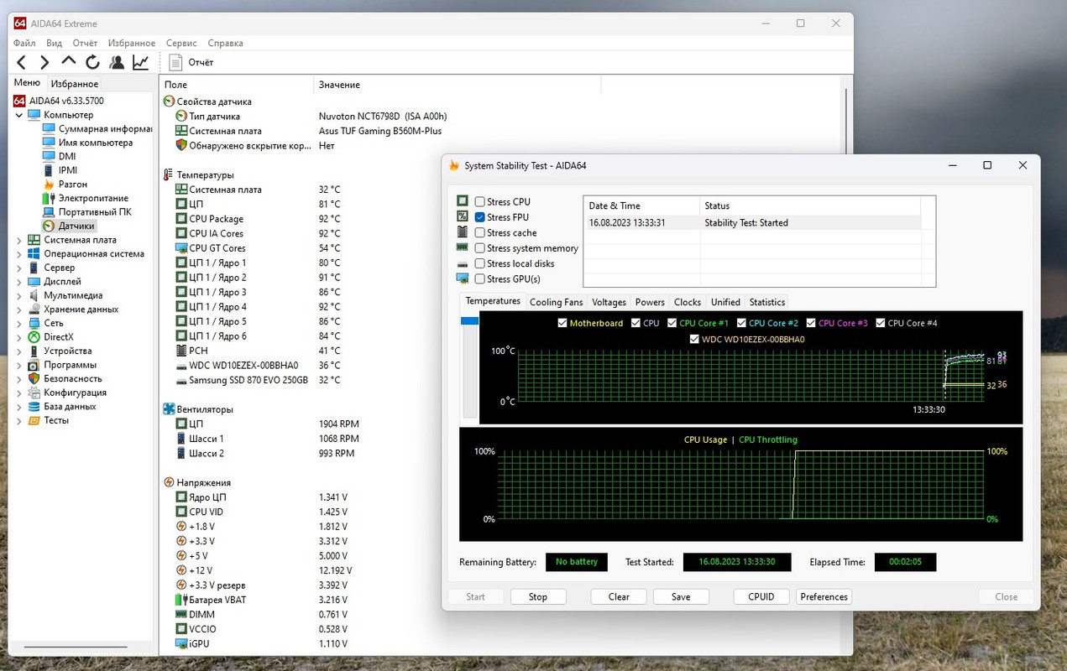The width and height of the screenshot is (1067, 671).
Task: Toggle CPU Core #1 graph checkbox
Action: [672, 323]
